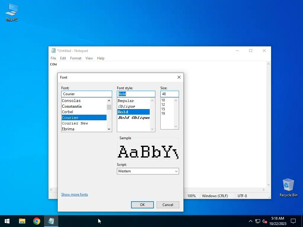Choose Oblique font style
The image size is (303, 227).
coord(133,106)
